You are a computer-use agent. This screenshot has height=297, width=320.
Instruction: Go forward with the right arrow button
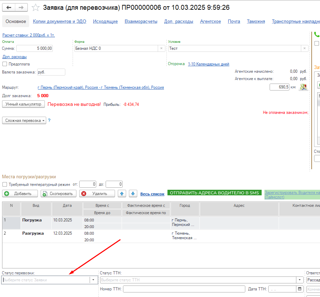21,8
